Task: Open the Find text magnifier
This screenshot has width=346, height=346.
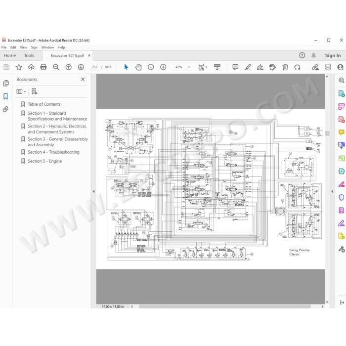Action: click(x=56, y=67)
